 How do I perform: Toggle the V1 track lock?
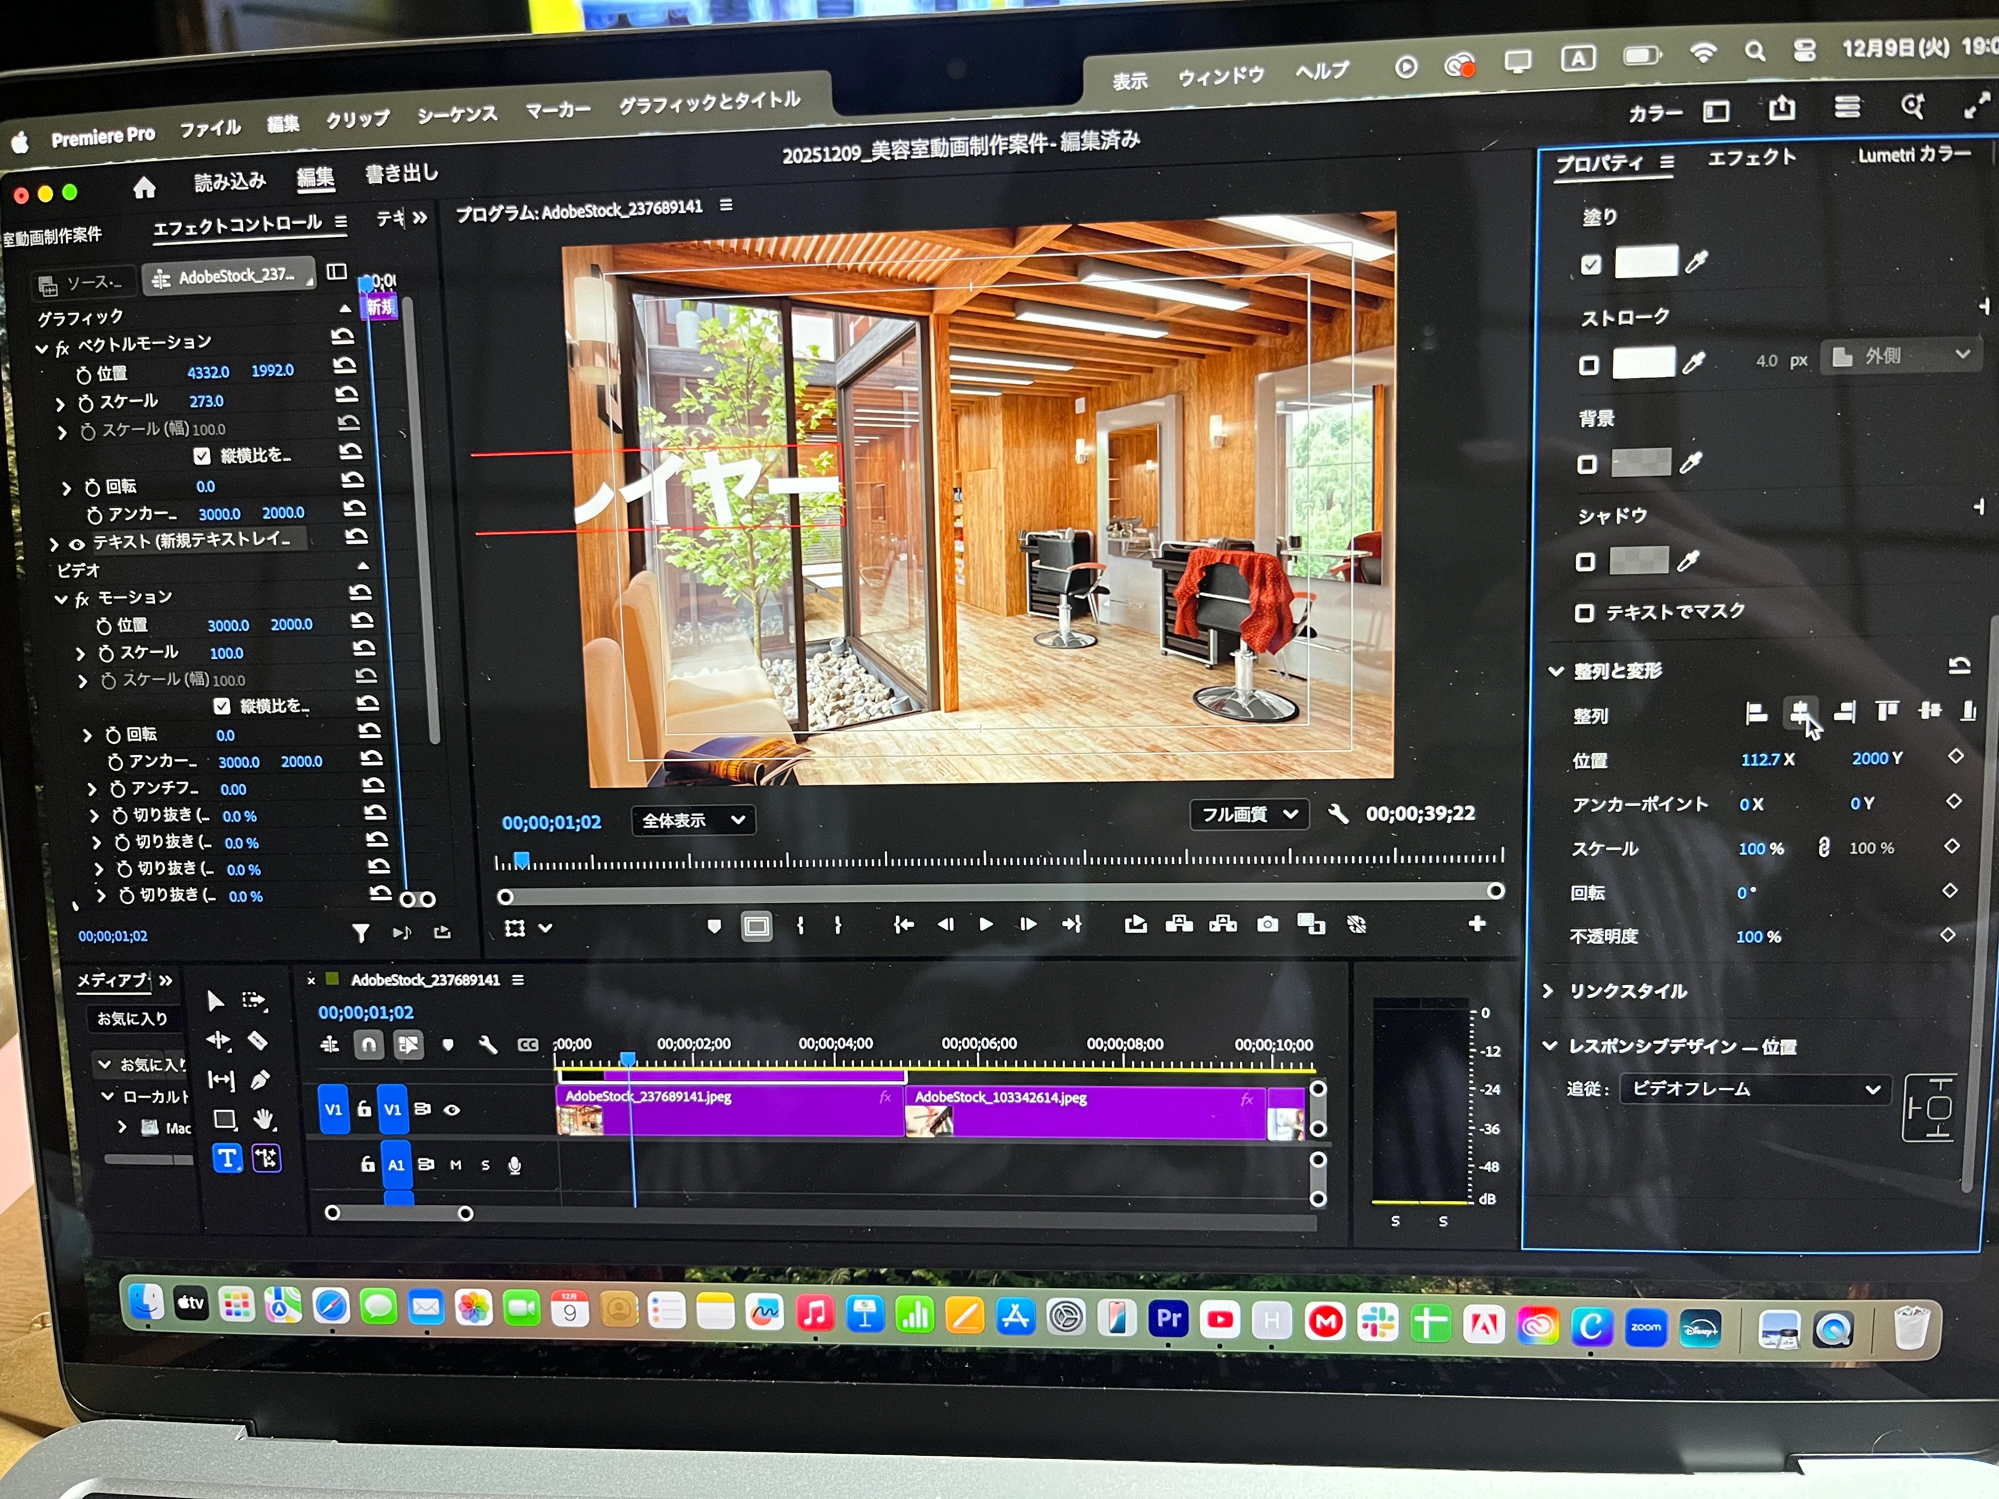(x=363, y=1109)
